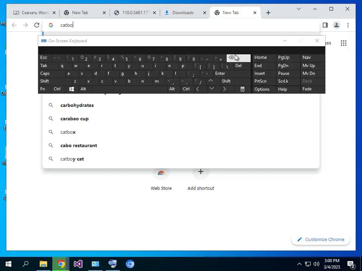The height and width of the screenshot is (271, 362).
Task: Toggle the ScrLk key on keyboard
Action: click(x=288, y=81)
